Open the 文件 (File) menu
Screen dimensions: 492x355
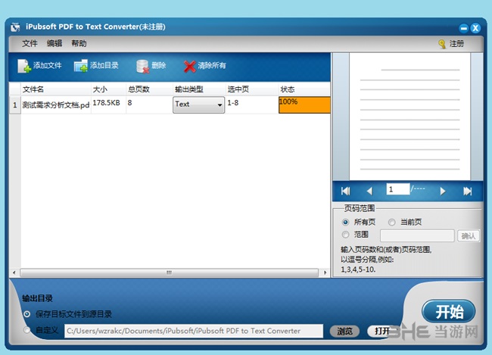tap(30, 43)
